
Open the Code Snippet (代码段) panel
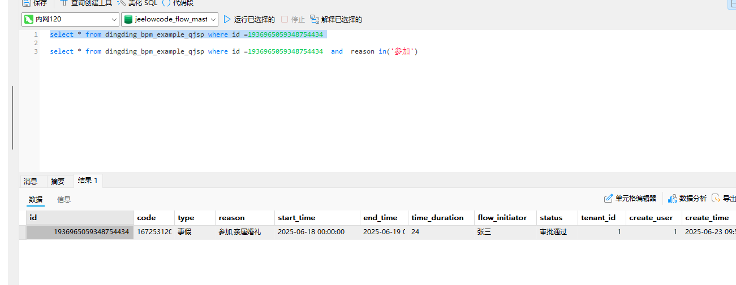pyautogui.click(x=178, y=3)
